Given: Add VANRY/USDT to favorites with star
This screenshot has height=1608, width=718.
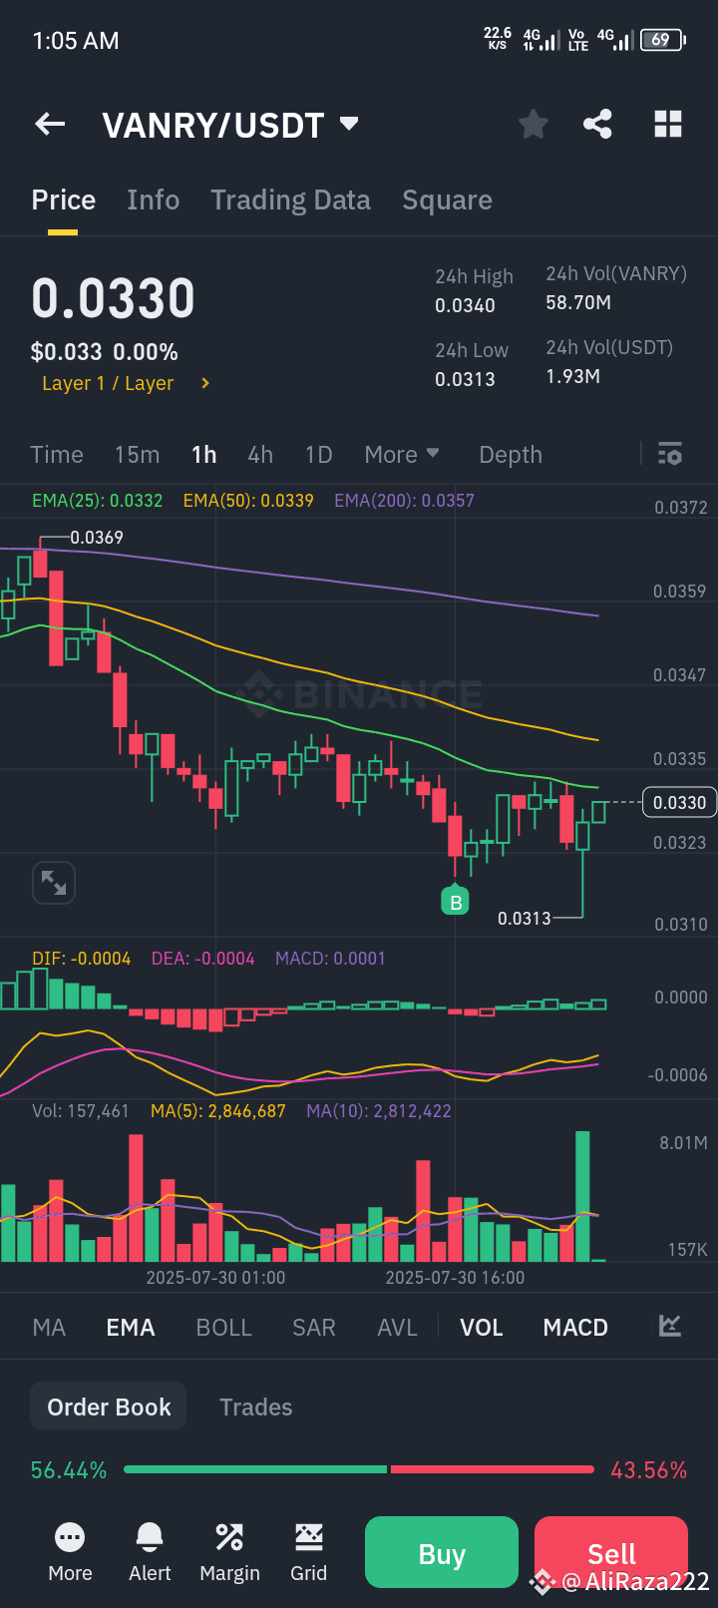Looking at the screenshot, I should click(534, 125).
